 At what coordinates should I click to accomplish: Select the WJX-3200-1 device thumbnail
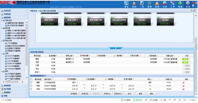click(49, 21)
